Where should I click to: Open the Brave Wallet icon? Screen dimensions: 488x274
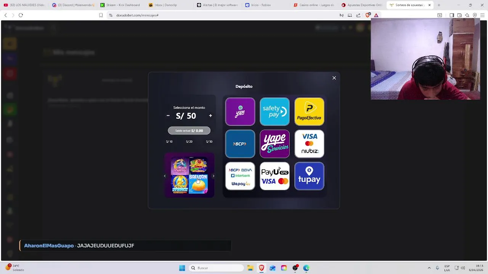pos(459,15)
